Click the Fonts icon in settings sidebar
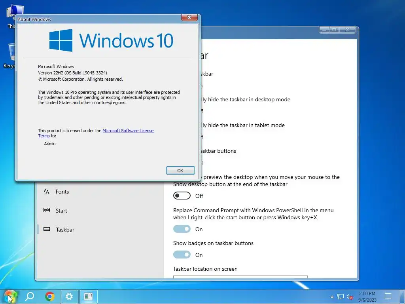This screenshot has height=304, width=405. tap(47, 191)
